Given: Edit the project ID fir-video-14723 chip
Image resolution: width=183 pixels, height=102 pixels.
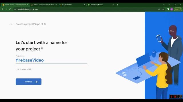Looking at the screenshot, I should 24,69.
